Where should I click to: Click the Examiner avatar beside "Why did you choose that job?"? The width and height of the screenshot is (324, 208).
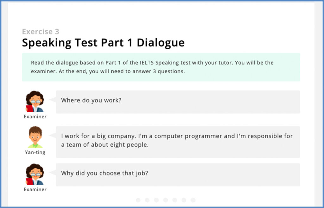pos(35,174)
